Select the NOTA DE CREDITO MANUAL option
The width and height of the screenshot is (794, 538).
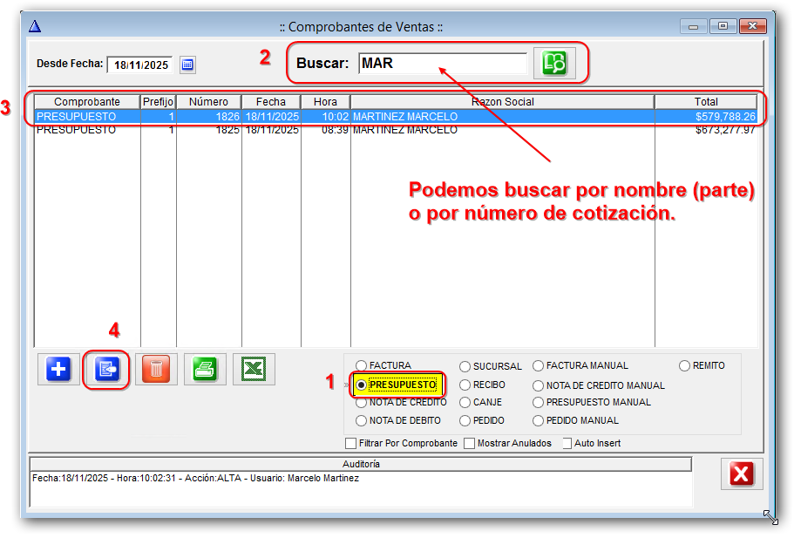click(539, 385)
